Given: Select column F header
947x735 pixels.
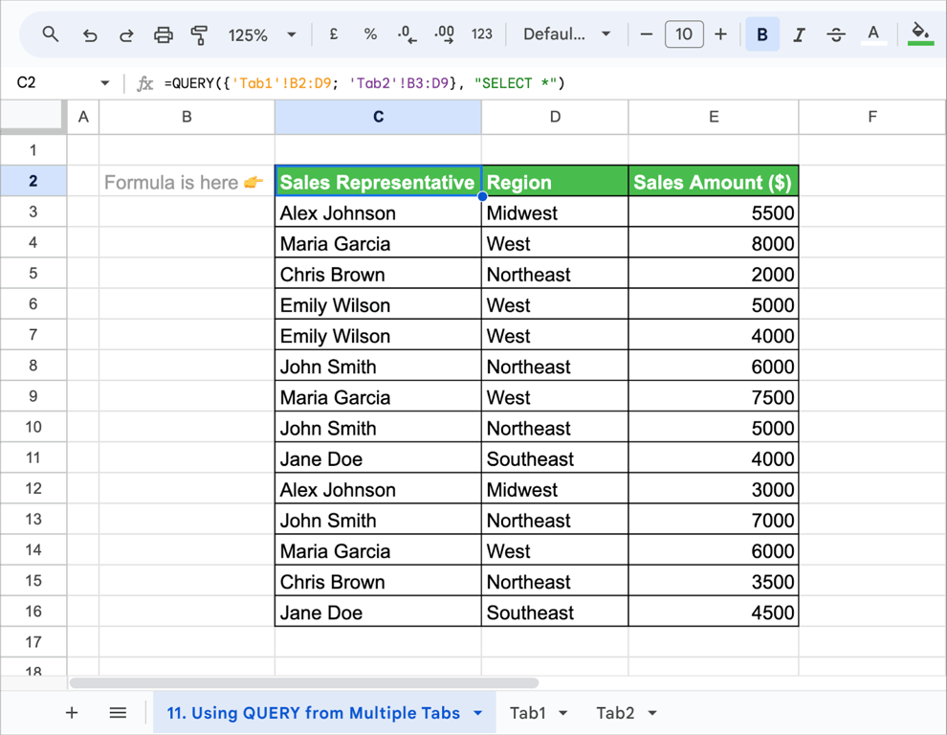Looking at the screenshot, I should click(872, 117).
